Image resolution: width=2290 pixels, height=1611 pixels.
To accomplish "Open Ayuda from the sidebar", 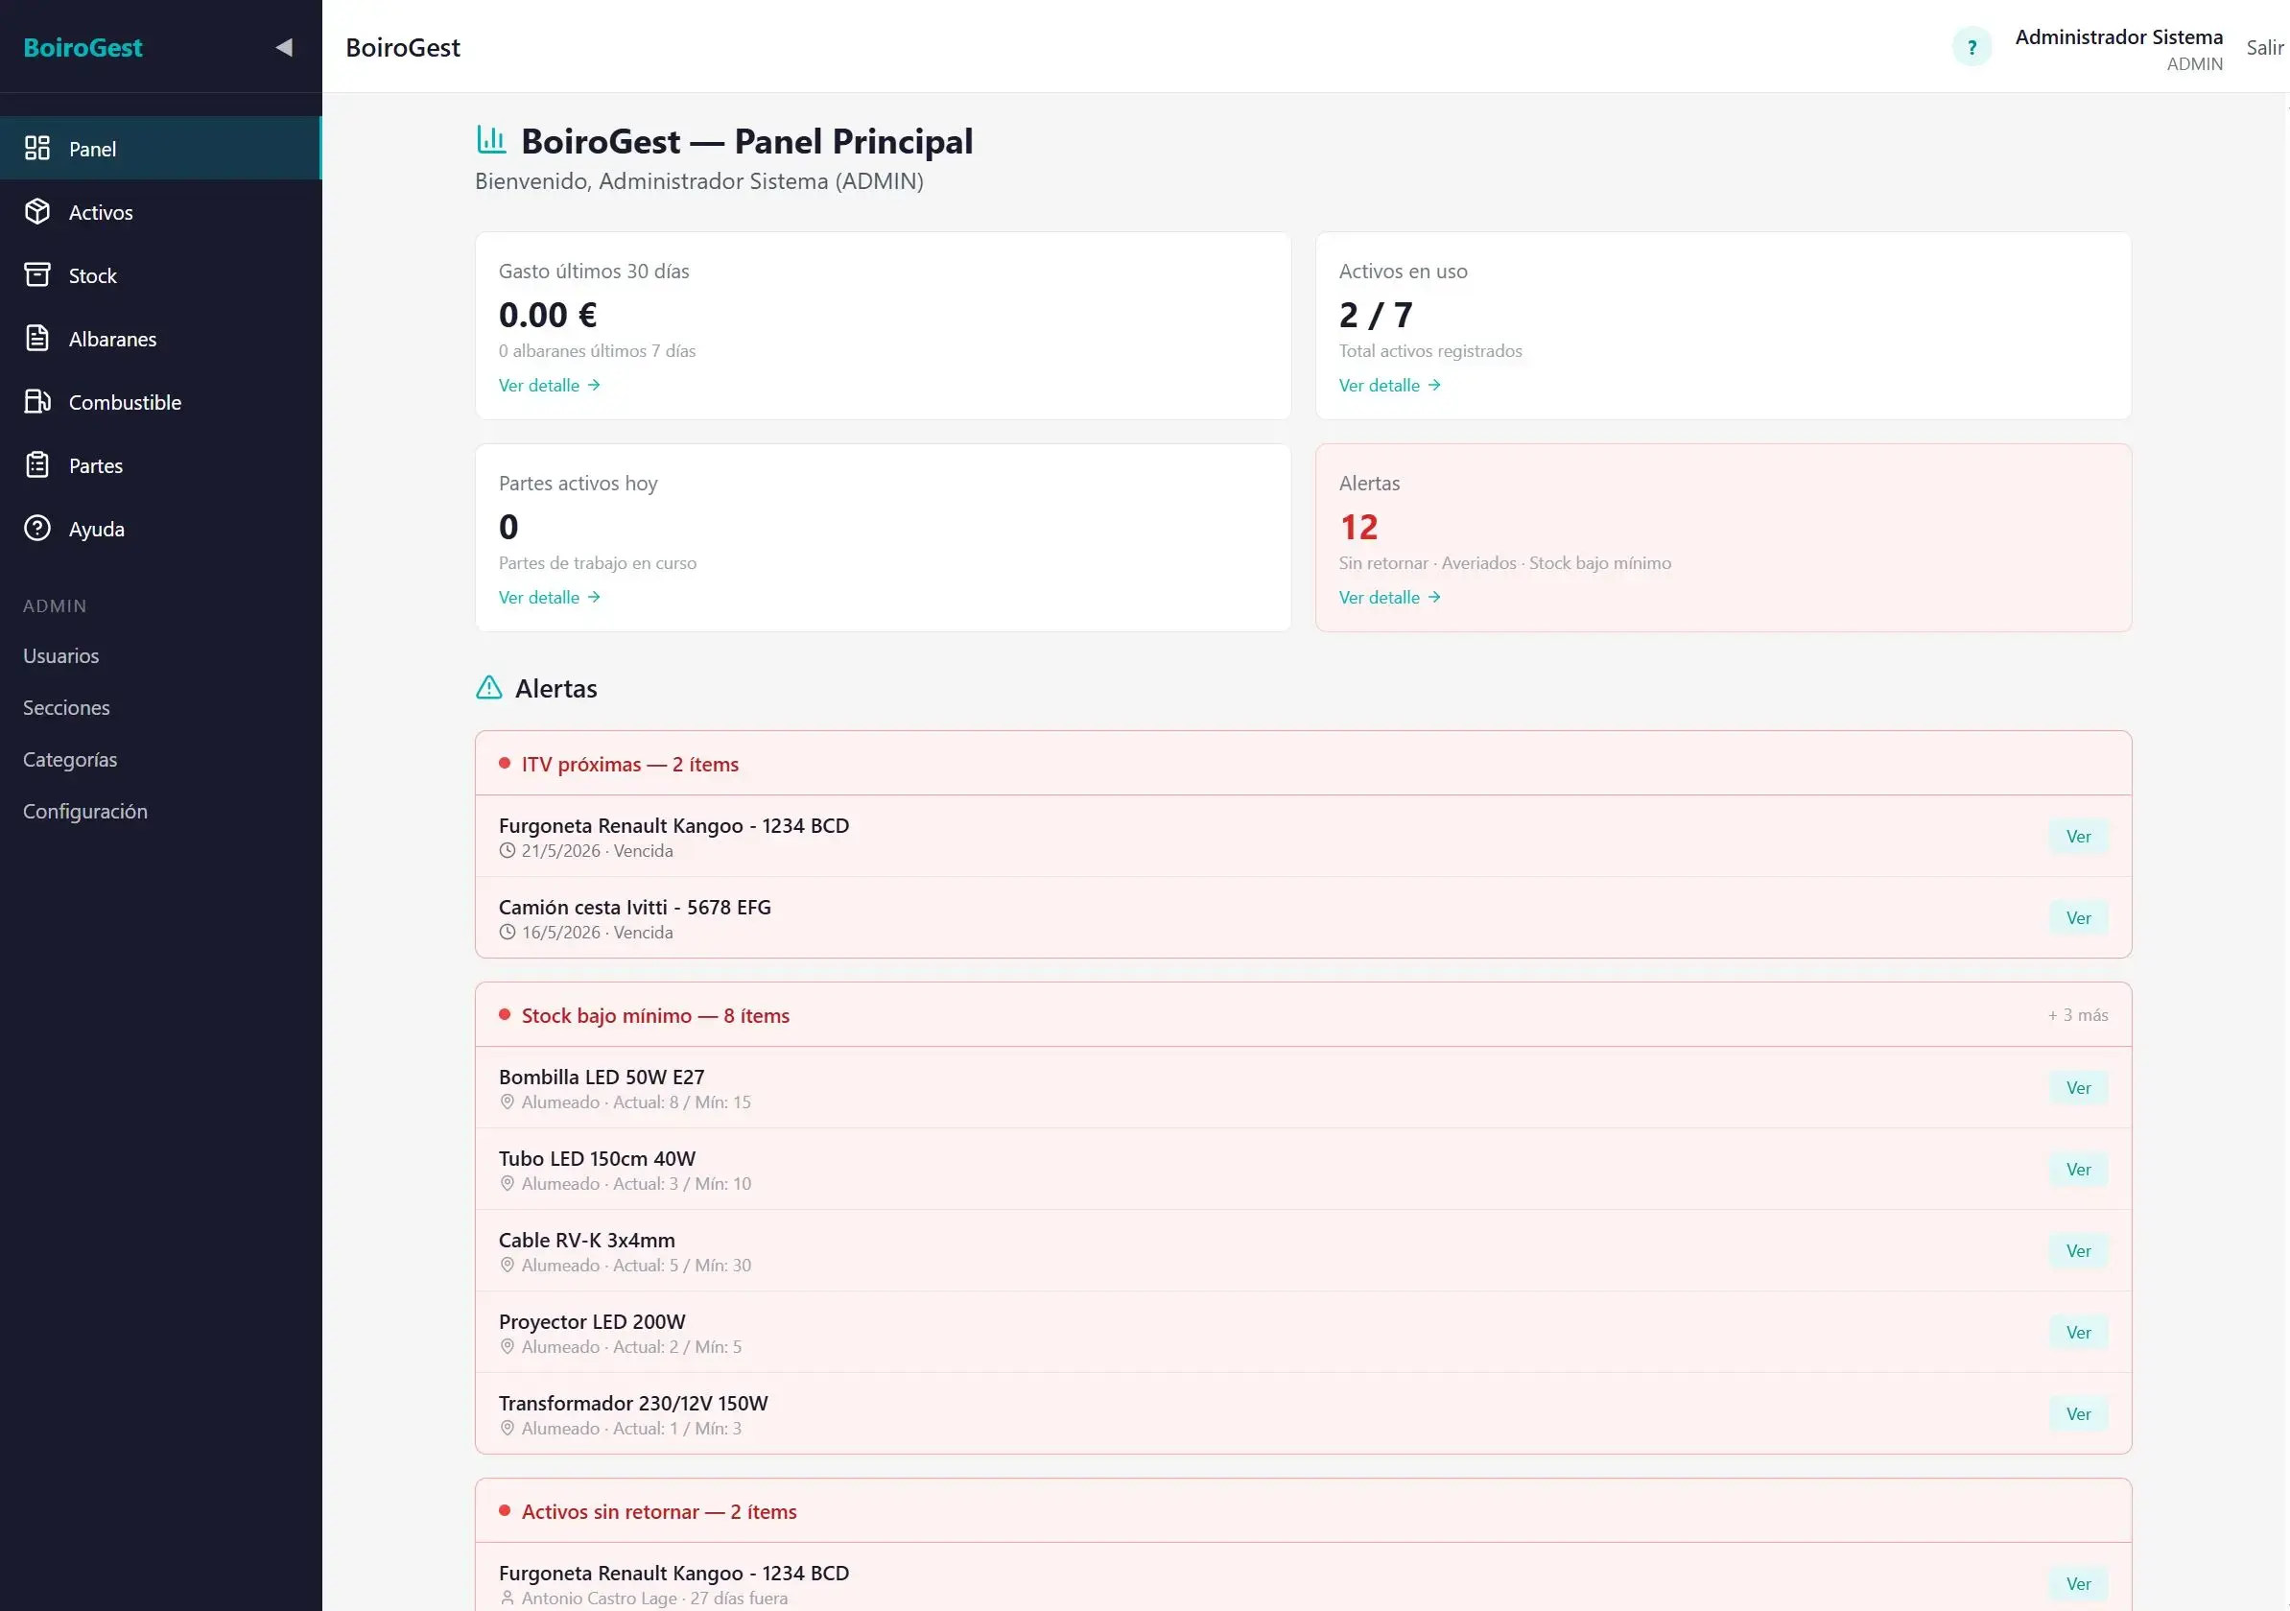I will point(160,528).
